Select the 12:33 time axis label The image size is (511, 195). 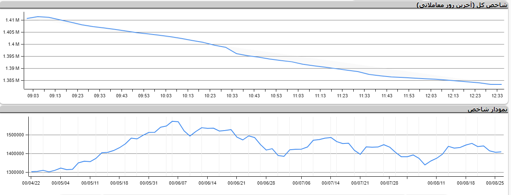click(x=497, y=96)
